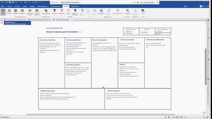
Task: Switch to the Главная ribbon tab
Action: 10,6
